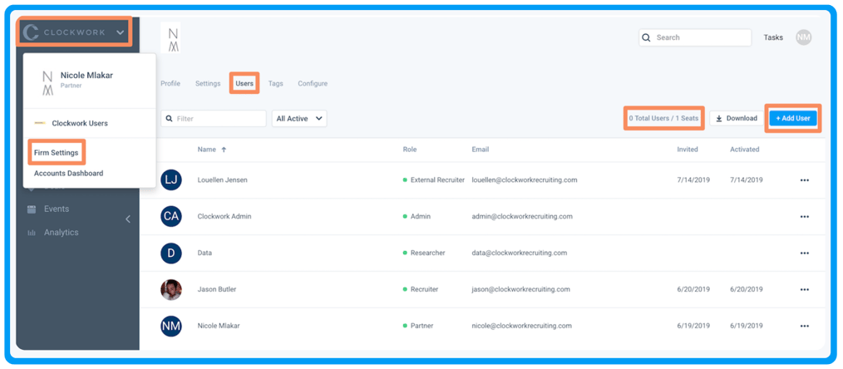Screen dimensions: 843x369
Task: Select the Jason Butler name
Action: (217, 289)
